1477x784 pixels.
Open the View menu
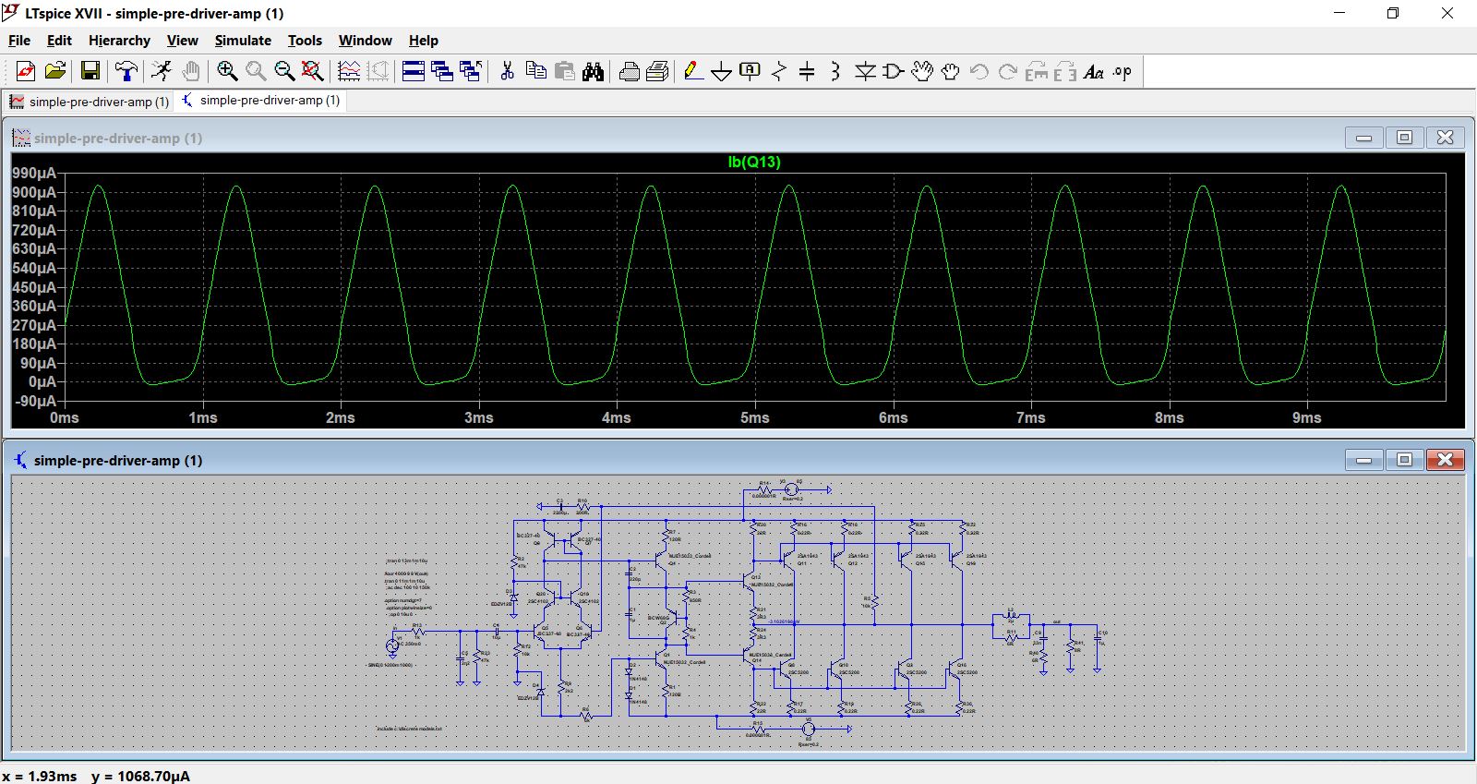point(182,41)
